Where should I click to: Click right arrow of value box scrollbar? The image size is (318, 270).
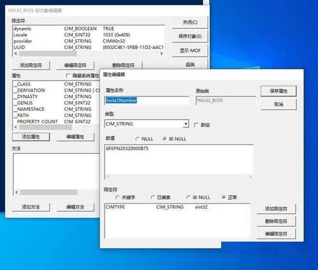coord(250,176)
